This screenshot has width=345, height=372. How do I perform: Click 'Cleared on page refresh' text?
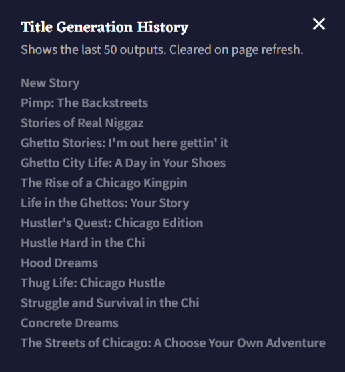(236, 50)
